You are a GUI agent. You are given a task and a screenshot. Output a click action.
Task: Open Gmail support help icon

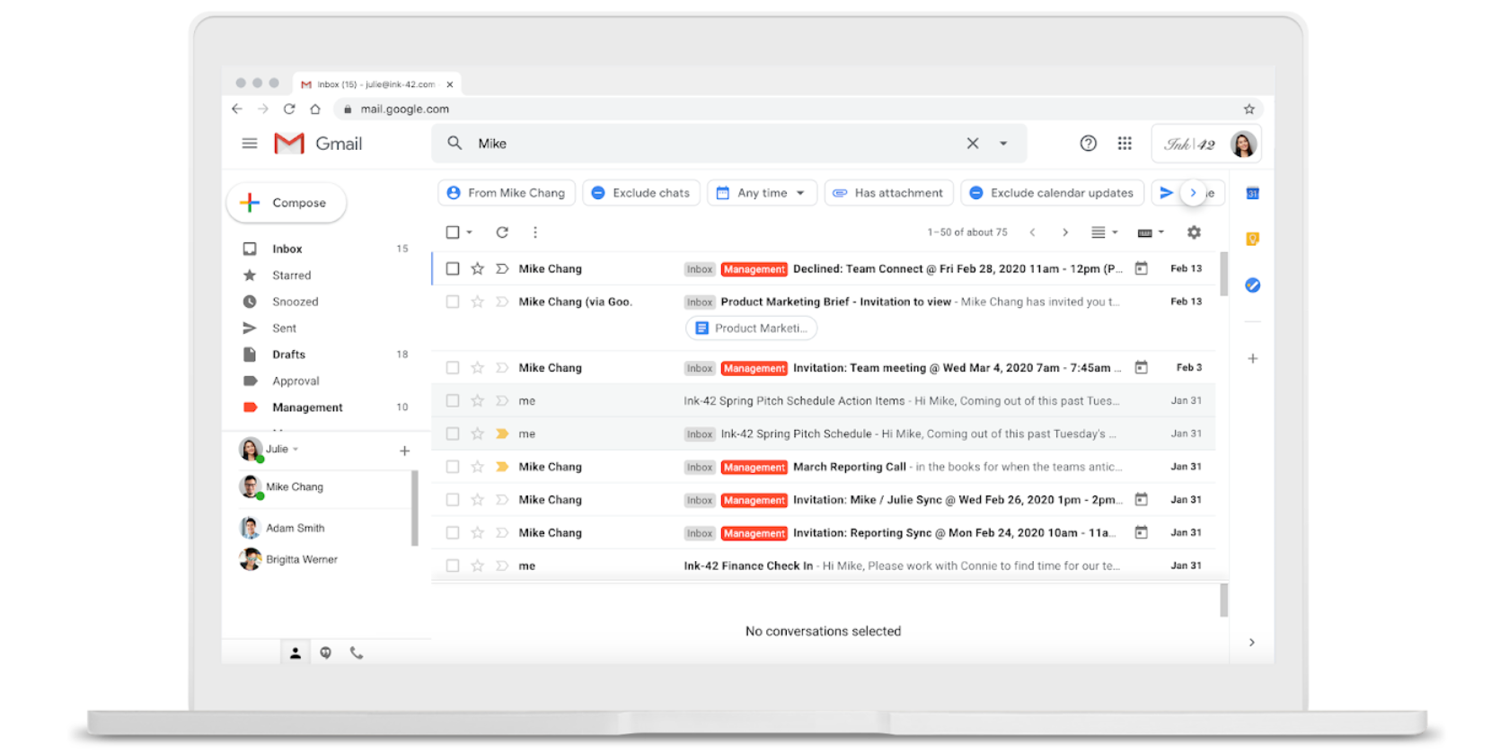pyautogui.click(x=1088, y=144)
